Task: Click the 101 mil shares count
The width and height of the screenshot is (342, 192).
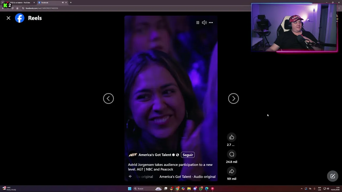Action: pos(232,179)
